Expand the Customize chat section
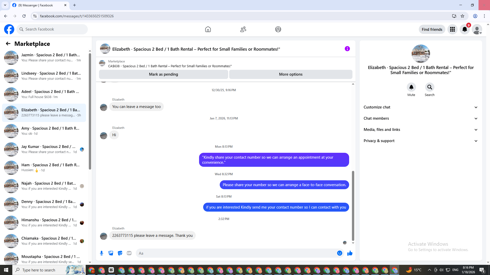The image size is (490, 275). pyautogui.click(x=421, y=107)
